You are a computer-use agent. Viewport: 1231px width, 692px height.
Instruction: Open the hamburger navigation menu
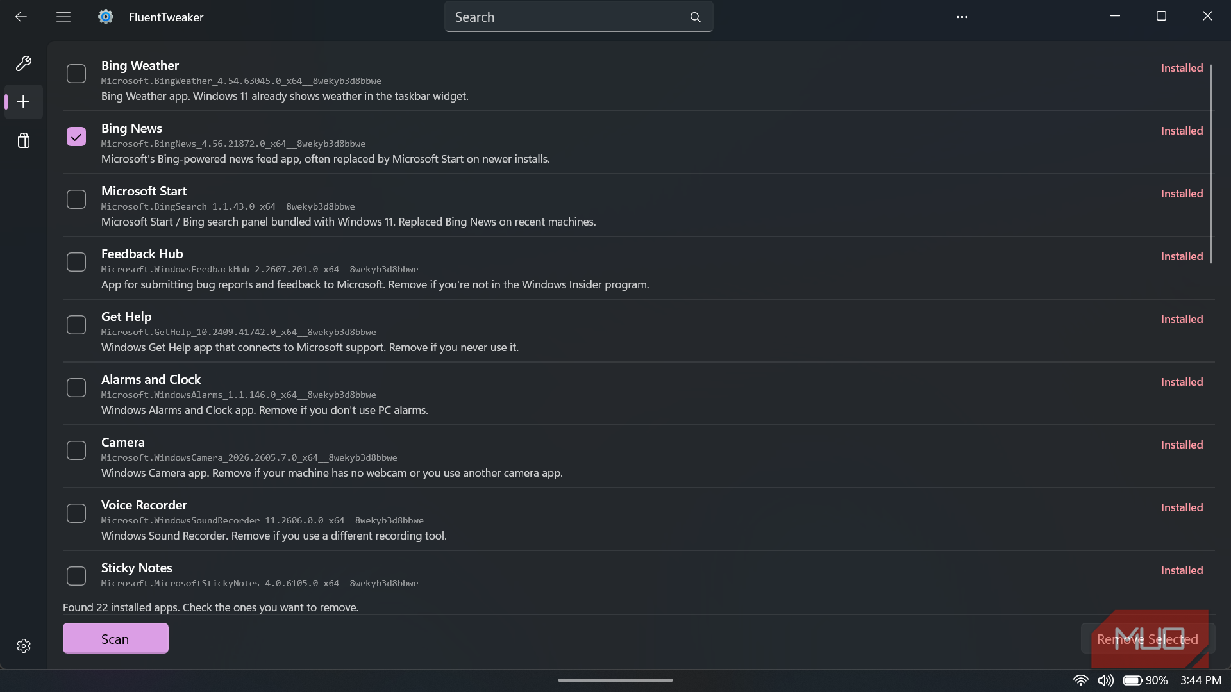[63, 17]
